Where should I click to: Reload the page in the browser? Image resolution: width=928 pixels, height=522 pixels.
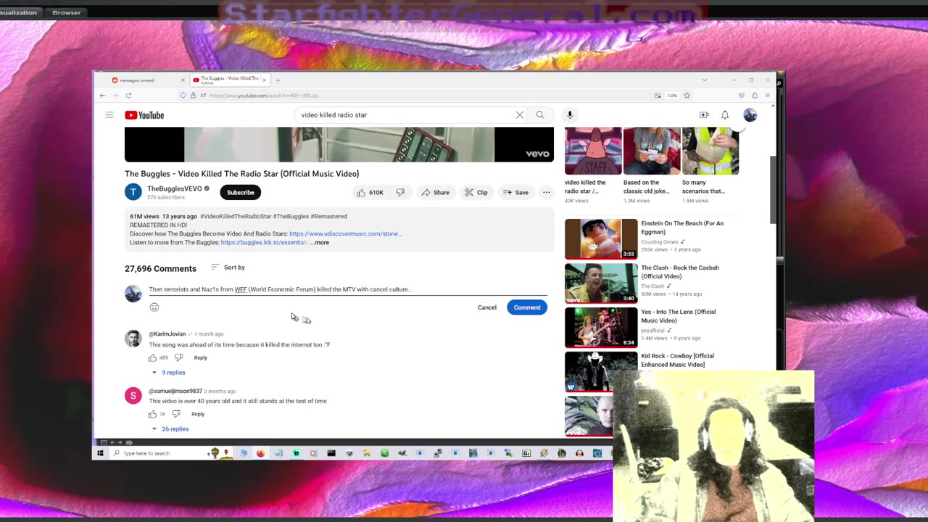tap(128, 96)
